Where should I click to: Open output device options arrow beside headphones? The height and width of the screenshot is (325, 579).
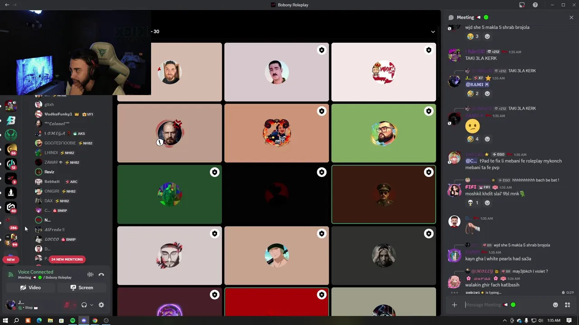91,305
